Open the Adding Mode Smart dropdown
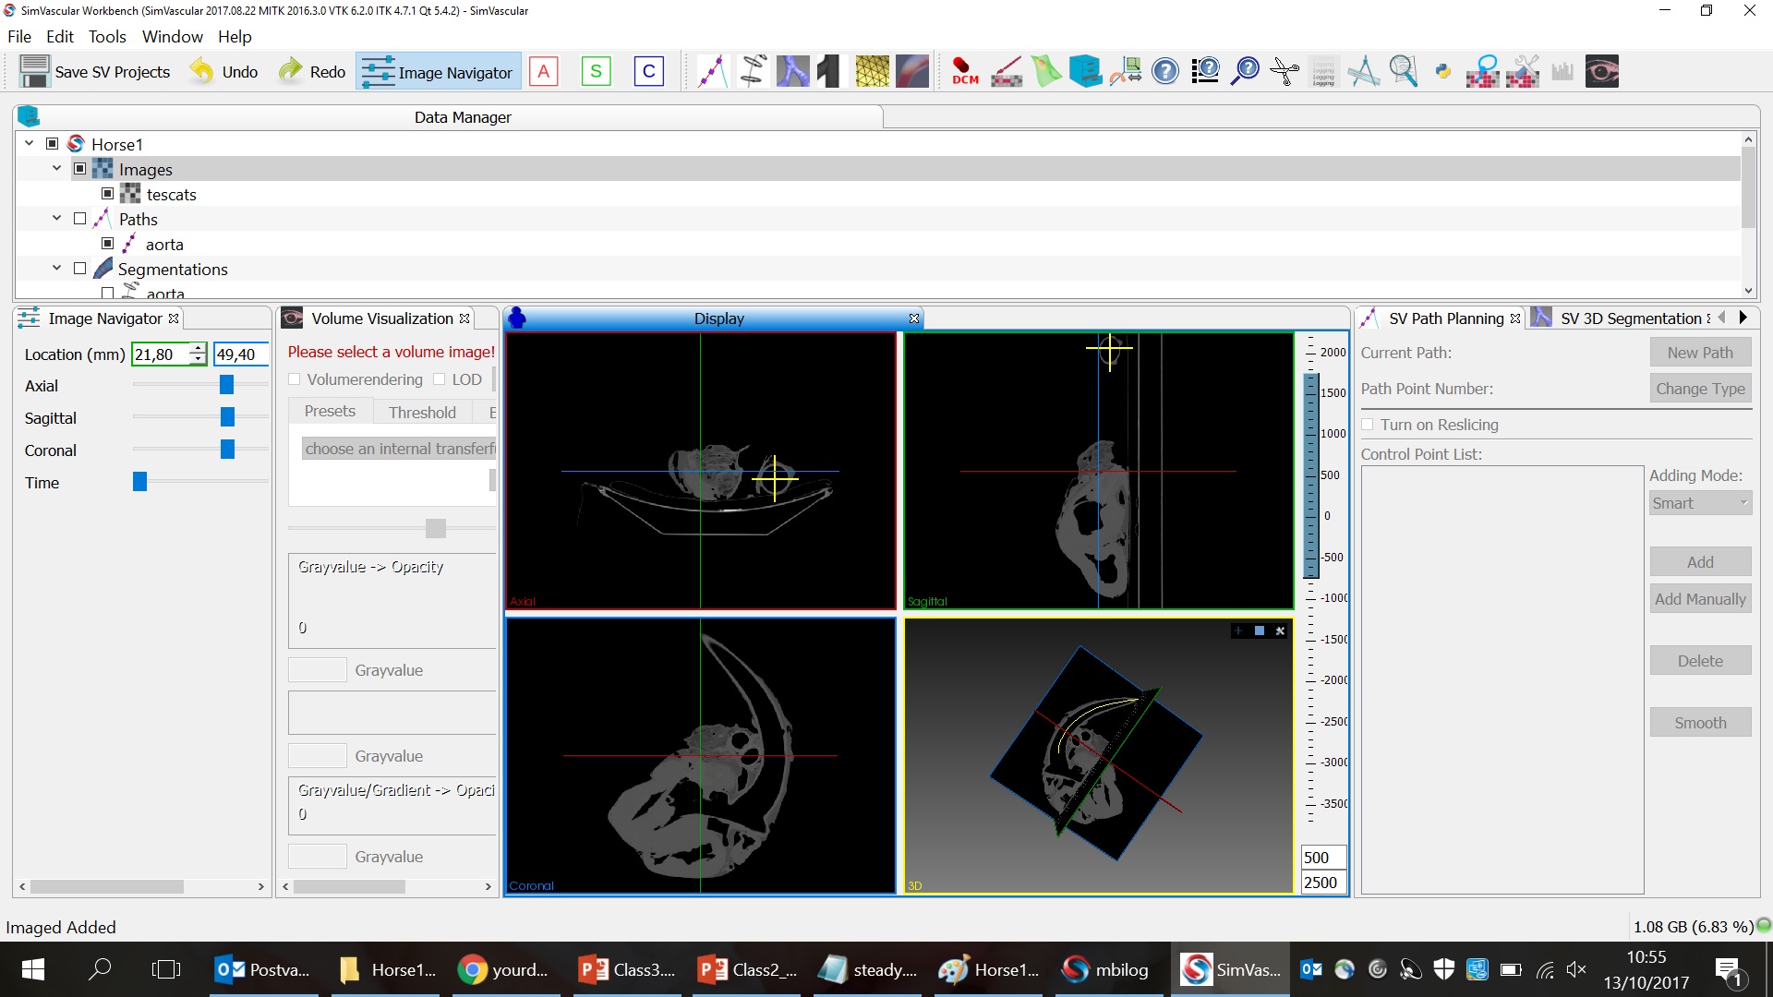Screen dimensions: 1773x997 click(x=1700, y=503)
